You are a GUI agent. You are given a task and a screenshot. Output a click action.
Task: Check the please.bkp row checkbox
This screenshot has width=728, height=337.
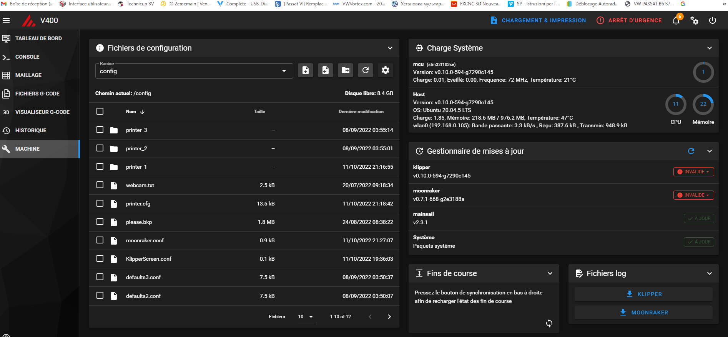(100, 222)
